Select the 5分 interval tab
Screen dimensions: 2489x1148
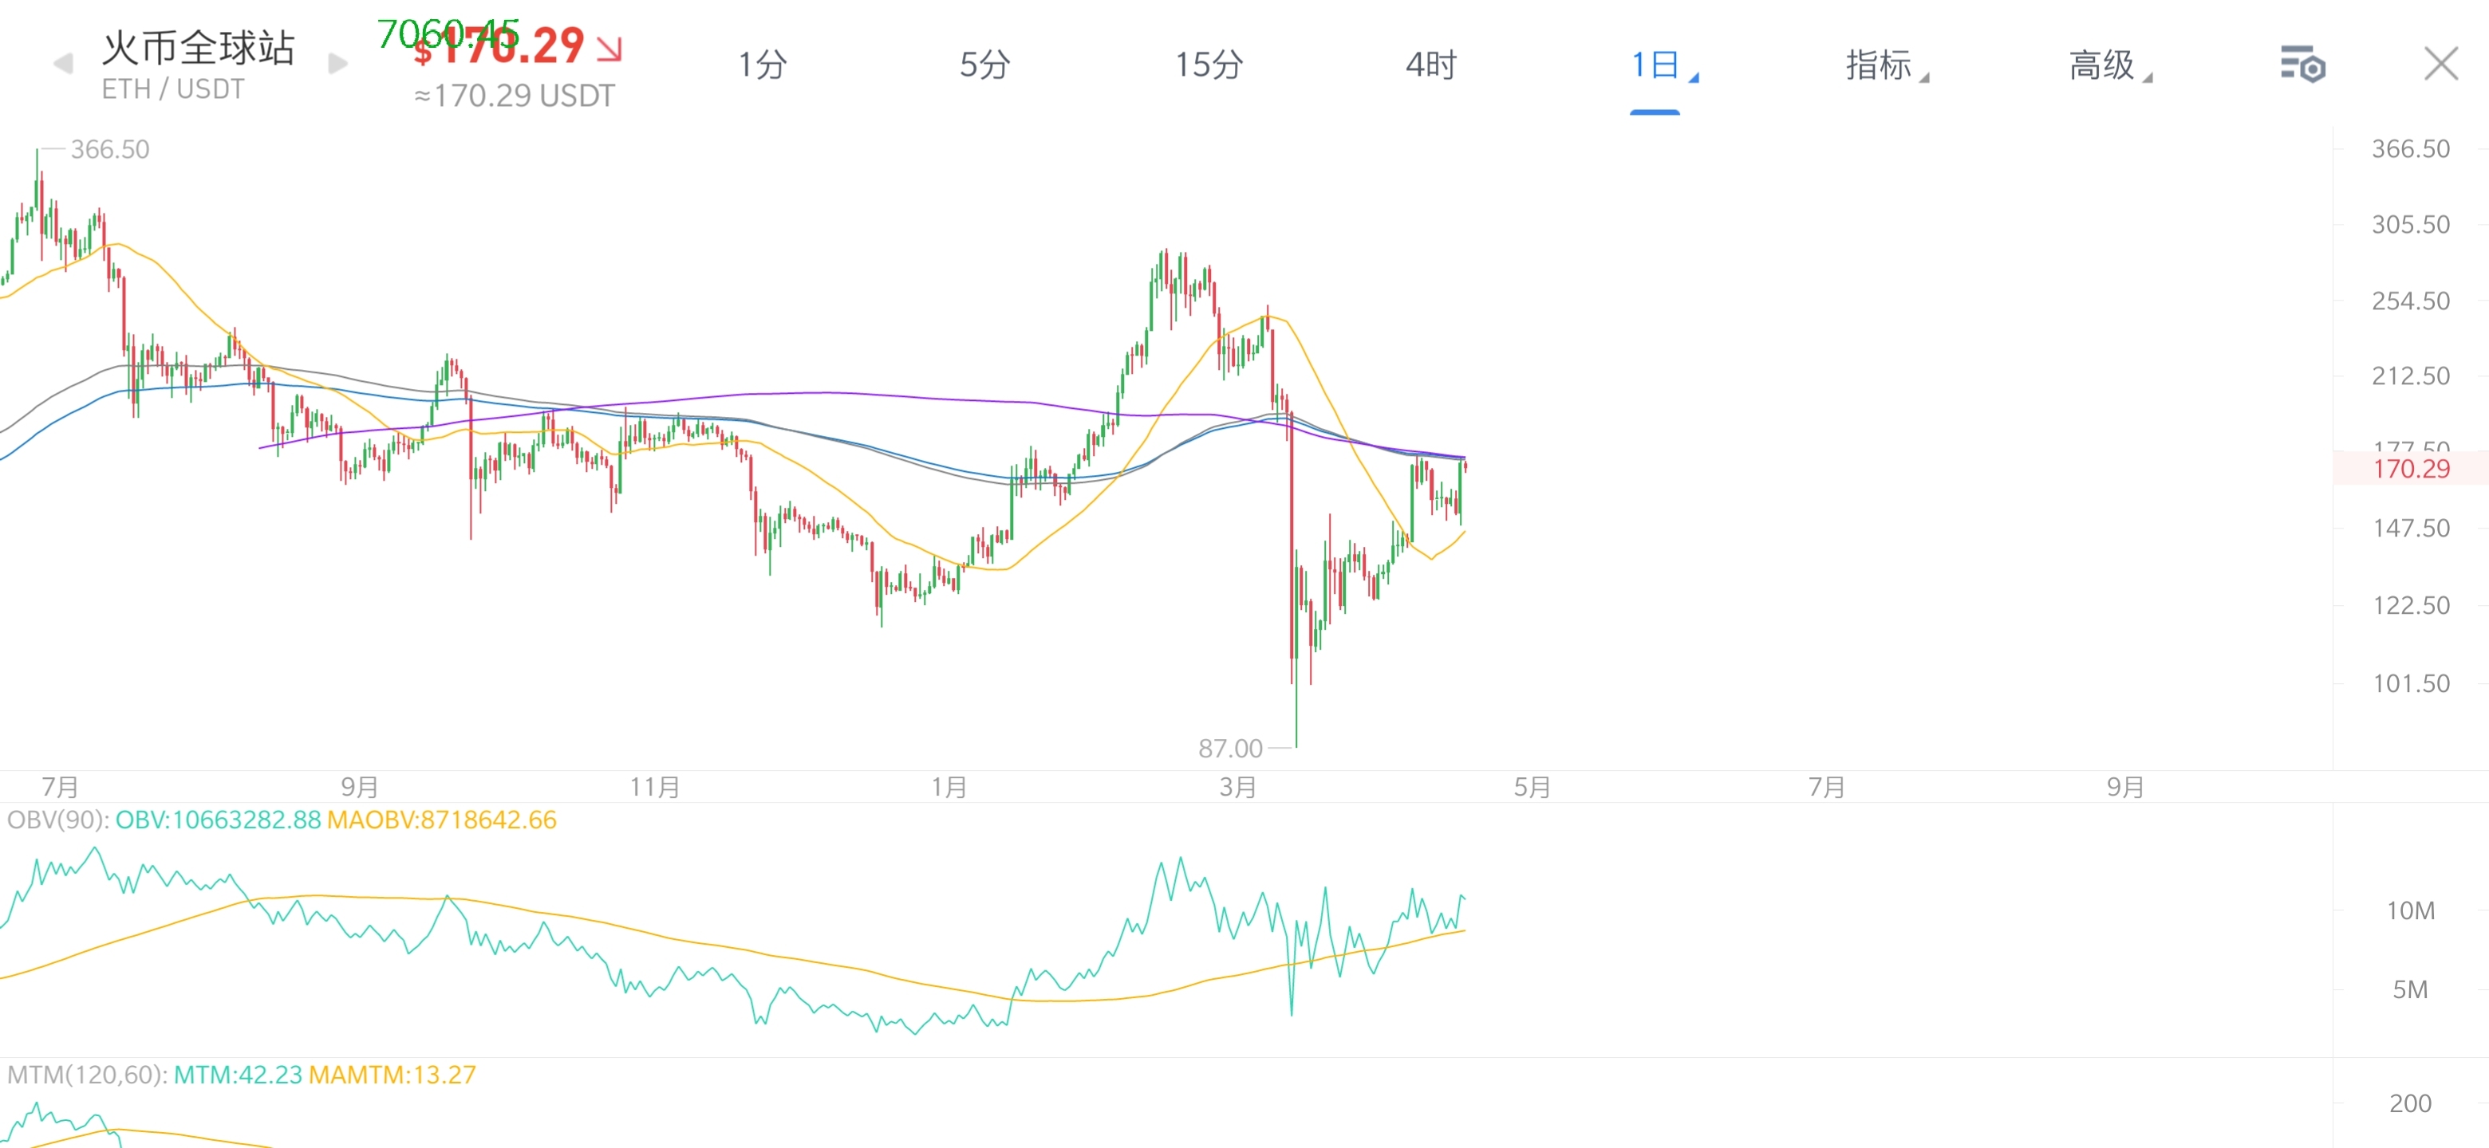(984, 65)
